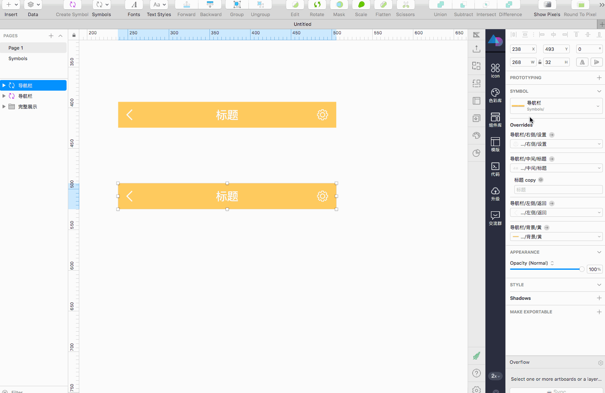Open the Text Styles dropdown

pos(159,5)
